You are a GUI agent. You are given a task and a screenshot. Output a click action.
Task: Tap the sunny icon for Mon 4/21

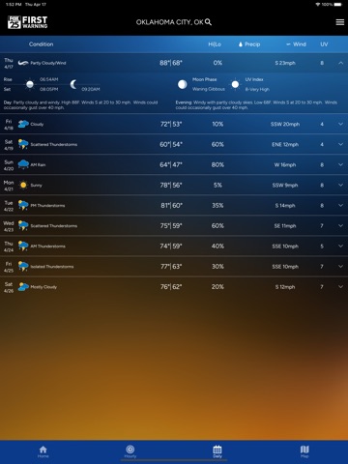(23, 185)
